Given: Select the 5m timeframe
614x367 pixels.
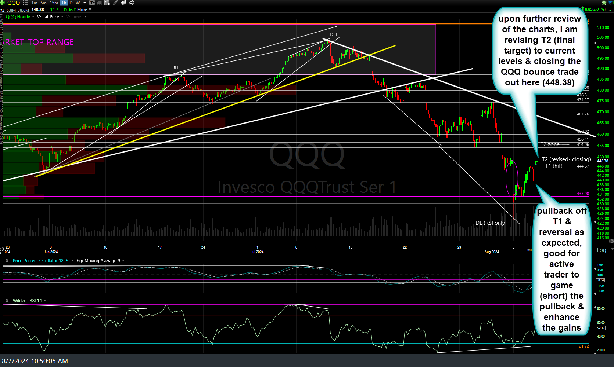Looking at the screenshot, I should (x=43, y=3).
